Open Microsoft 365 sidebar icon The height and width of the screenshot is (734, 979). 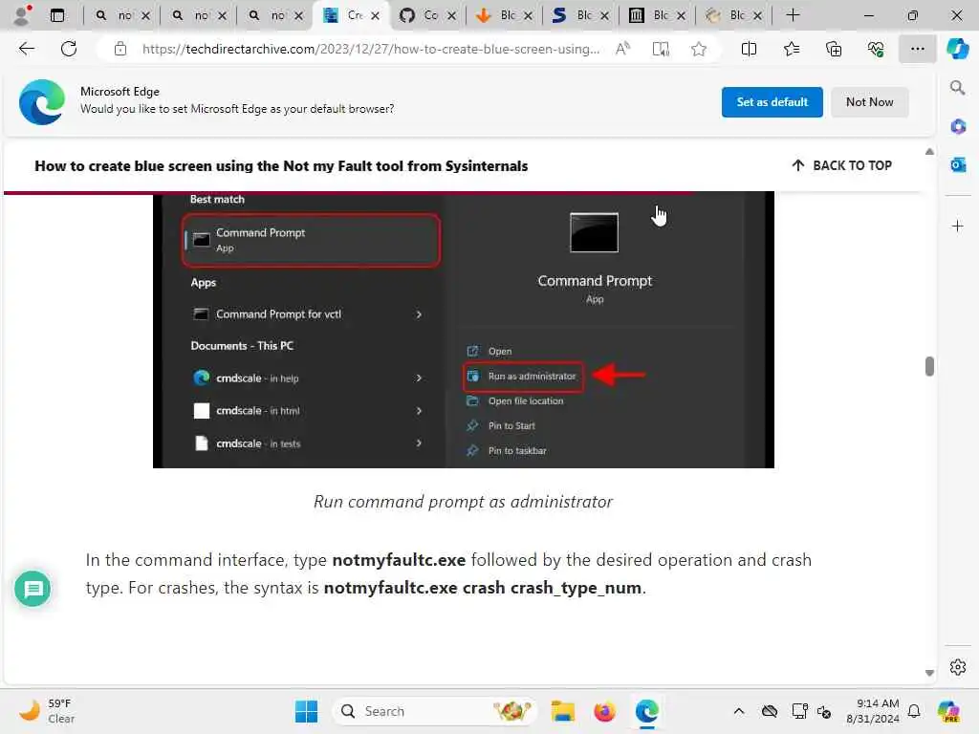(x=958, y=127)
